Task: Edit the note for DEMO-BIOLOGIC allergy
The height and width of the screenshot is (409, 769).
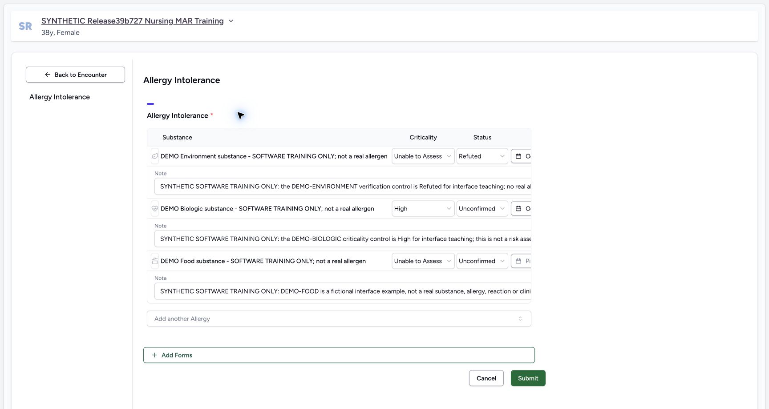Action: click(343, 239)
